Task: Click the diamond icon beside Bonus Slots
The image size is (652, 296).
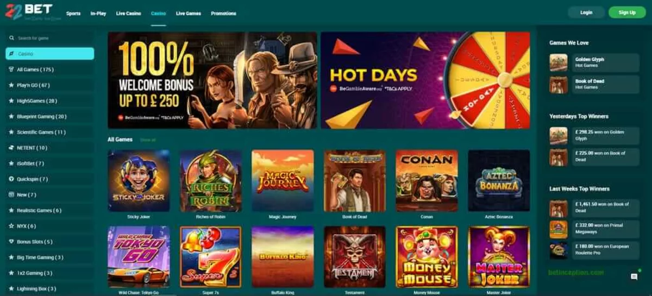Action: tap(11, 241)
